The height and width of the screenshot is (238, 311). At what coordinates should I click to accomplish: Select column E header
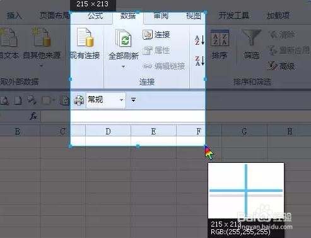pos(153,131)
